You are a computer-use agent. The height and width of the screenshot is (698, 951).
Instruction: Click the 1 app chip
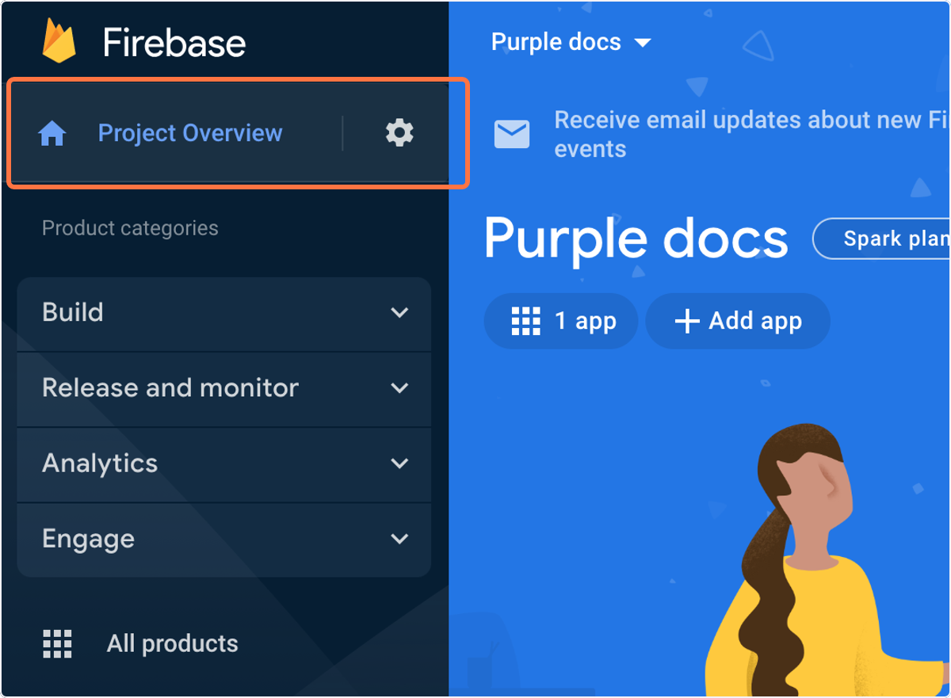(561, 322)
